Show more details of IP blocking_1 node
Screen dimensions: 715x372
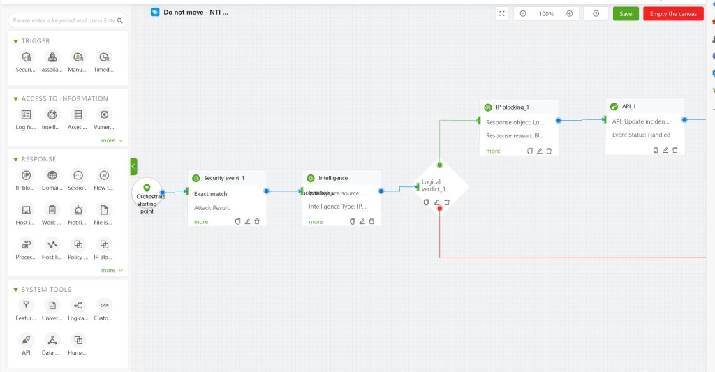(x=493, y=151)
